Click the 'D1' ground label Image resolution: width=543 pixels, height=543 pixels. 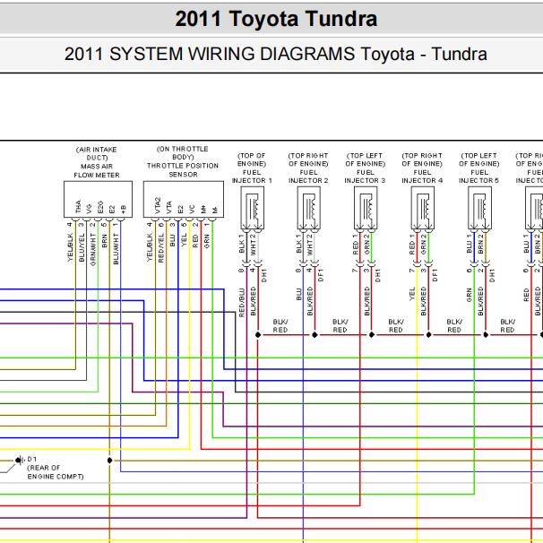pyautogui.click(x=32, y=459)
